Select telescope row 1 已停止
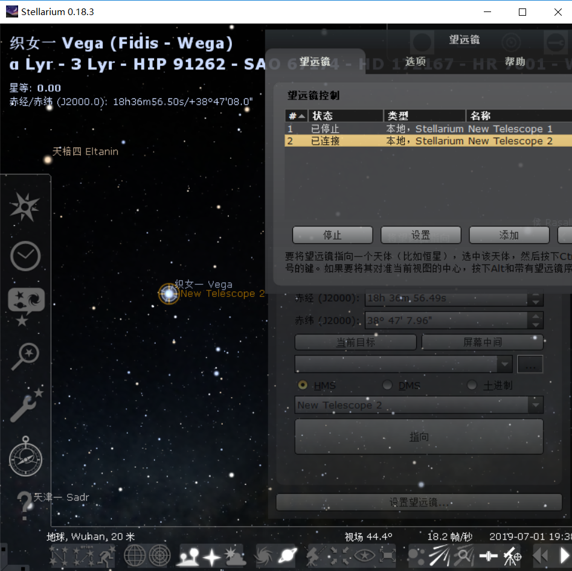572x571 pixels. tap(428, 129)
